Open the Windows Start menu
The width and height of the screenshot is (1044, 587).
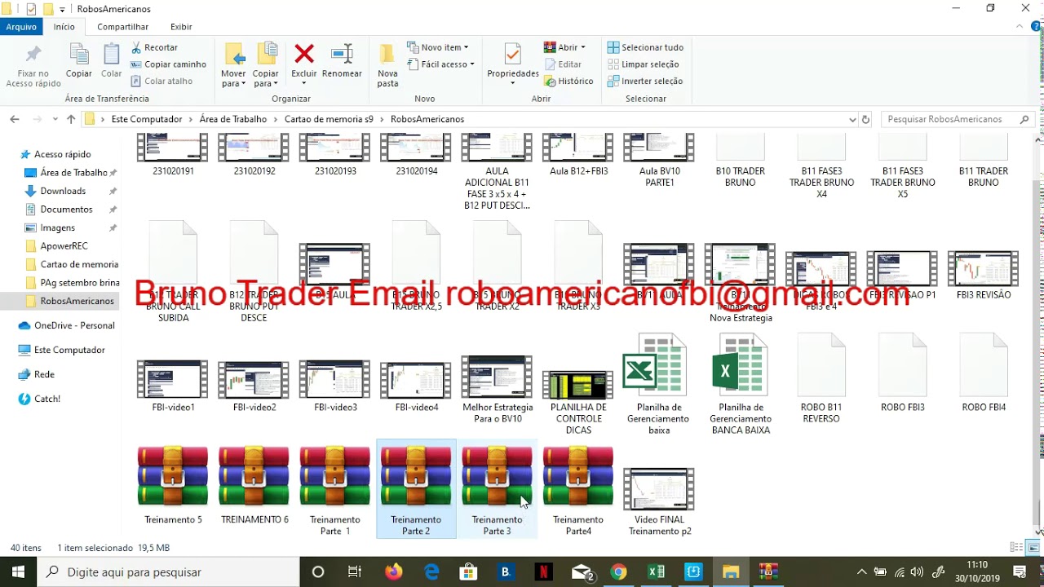click(18, 572)
